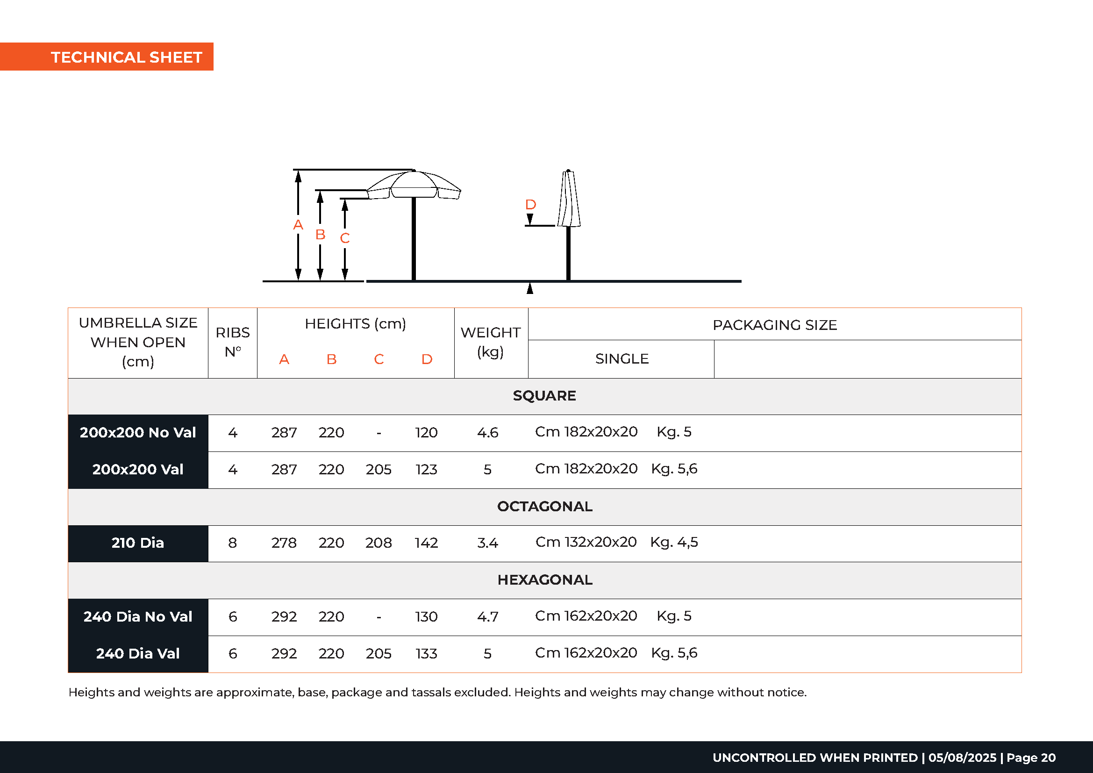The image size is (1093, 773).
Task: Click the Page 20 footer text
Action: point(1031,757)
